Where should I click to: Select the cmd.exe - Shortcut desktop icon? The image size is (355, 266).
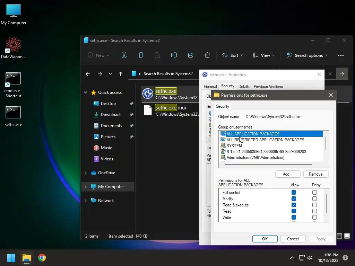(x=14, y=85)
